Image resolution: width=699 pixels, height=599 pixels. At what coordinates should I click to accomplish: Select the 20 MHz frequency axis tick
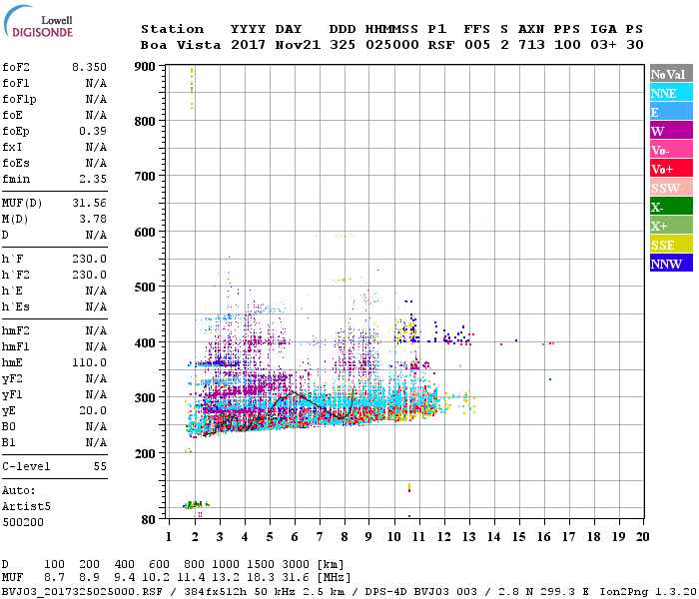(x=642, y=537)
